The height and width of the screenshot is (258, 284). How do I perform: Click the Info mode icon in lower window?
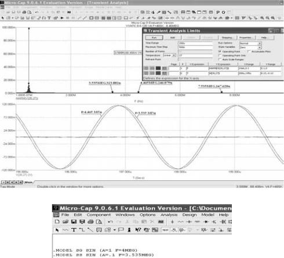coord(129,230)
